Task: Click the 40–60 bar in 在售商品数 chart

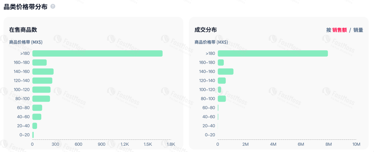Action: click(x=37, y=117)
